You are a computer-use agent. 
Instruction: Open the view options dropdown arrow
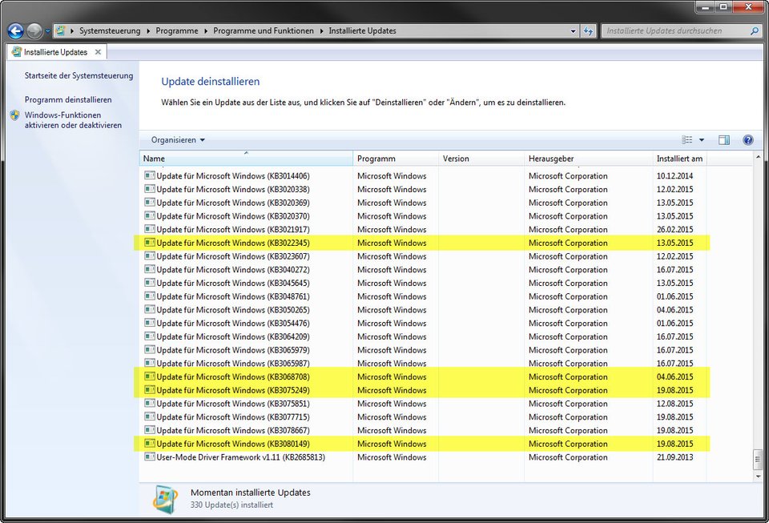[x=702, y=140]
